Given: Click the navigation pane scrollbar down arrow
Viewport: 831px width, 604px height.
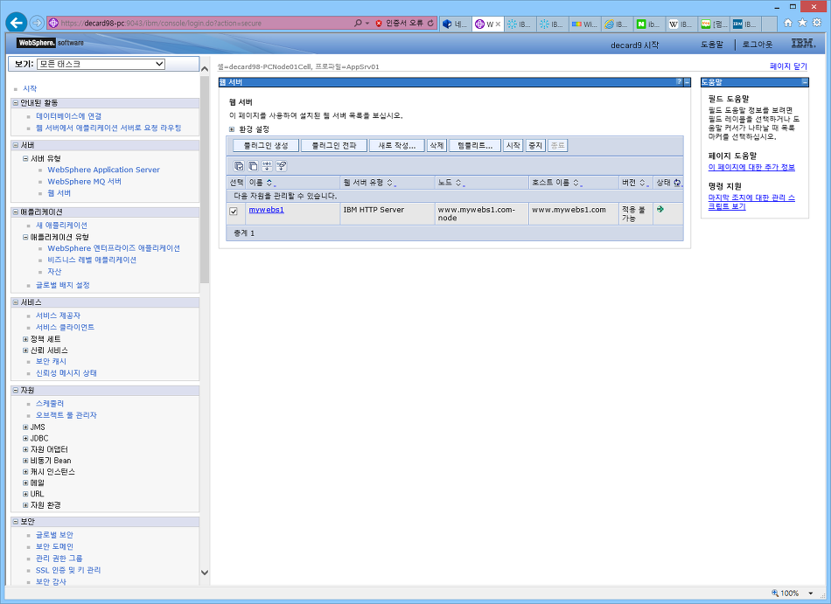Looking at the screenshot, I should pyautogui.click(x=205, y=573).
